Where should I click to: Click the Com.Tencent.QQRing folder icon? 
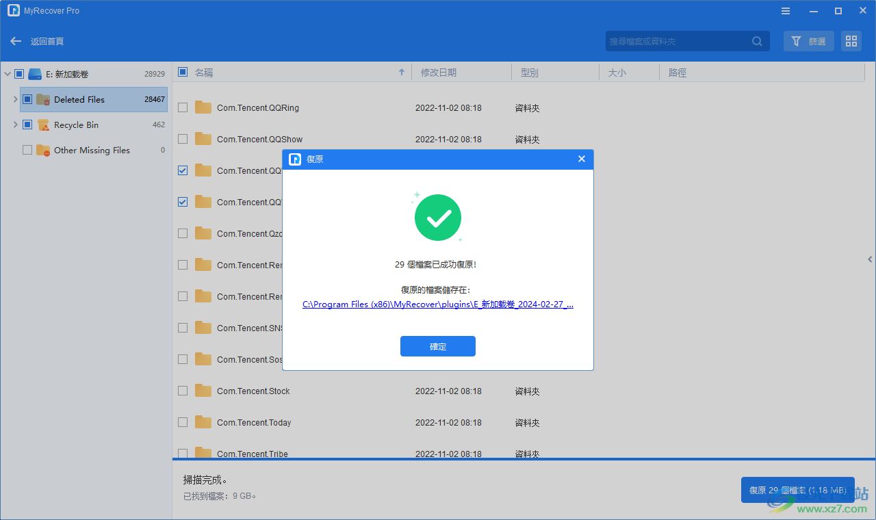point(203,107)
